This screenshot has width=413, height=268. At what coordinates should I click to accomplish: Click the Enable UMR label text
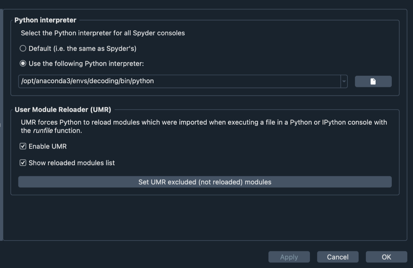pos(48,146)
